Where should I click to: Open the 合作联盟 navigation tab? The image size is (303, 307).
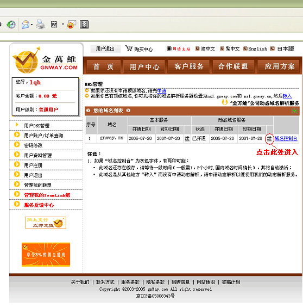[233, 66]
